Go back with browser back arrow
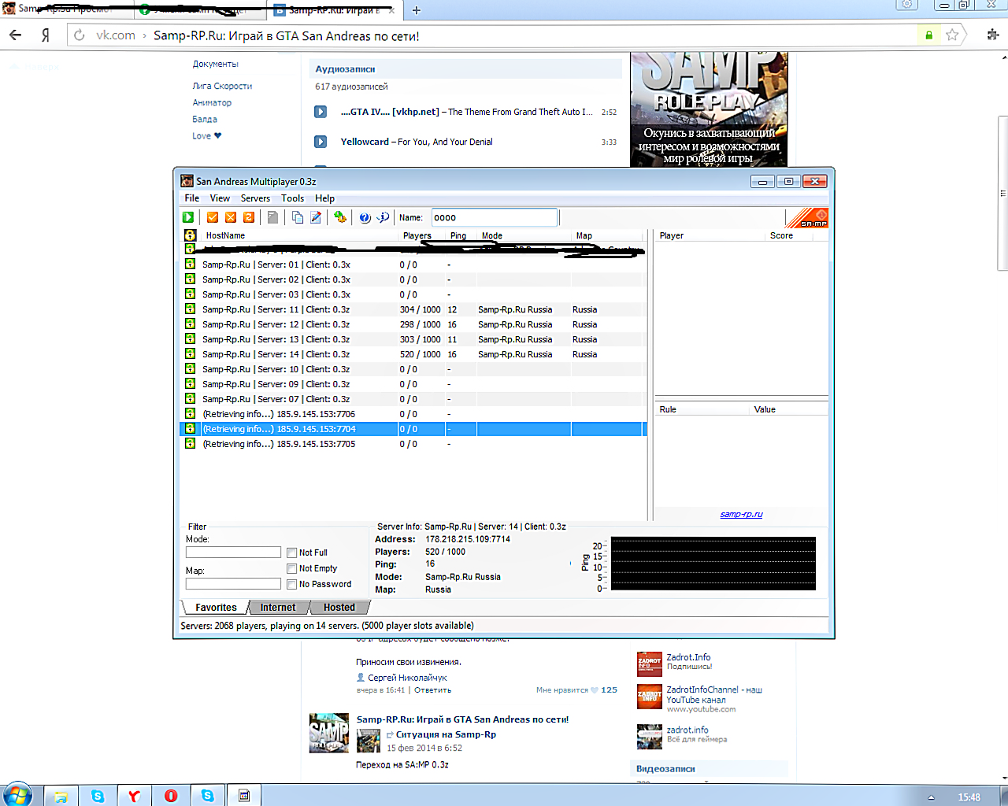 (x=16, y=35)
